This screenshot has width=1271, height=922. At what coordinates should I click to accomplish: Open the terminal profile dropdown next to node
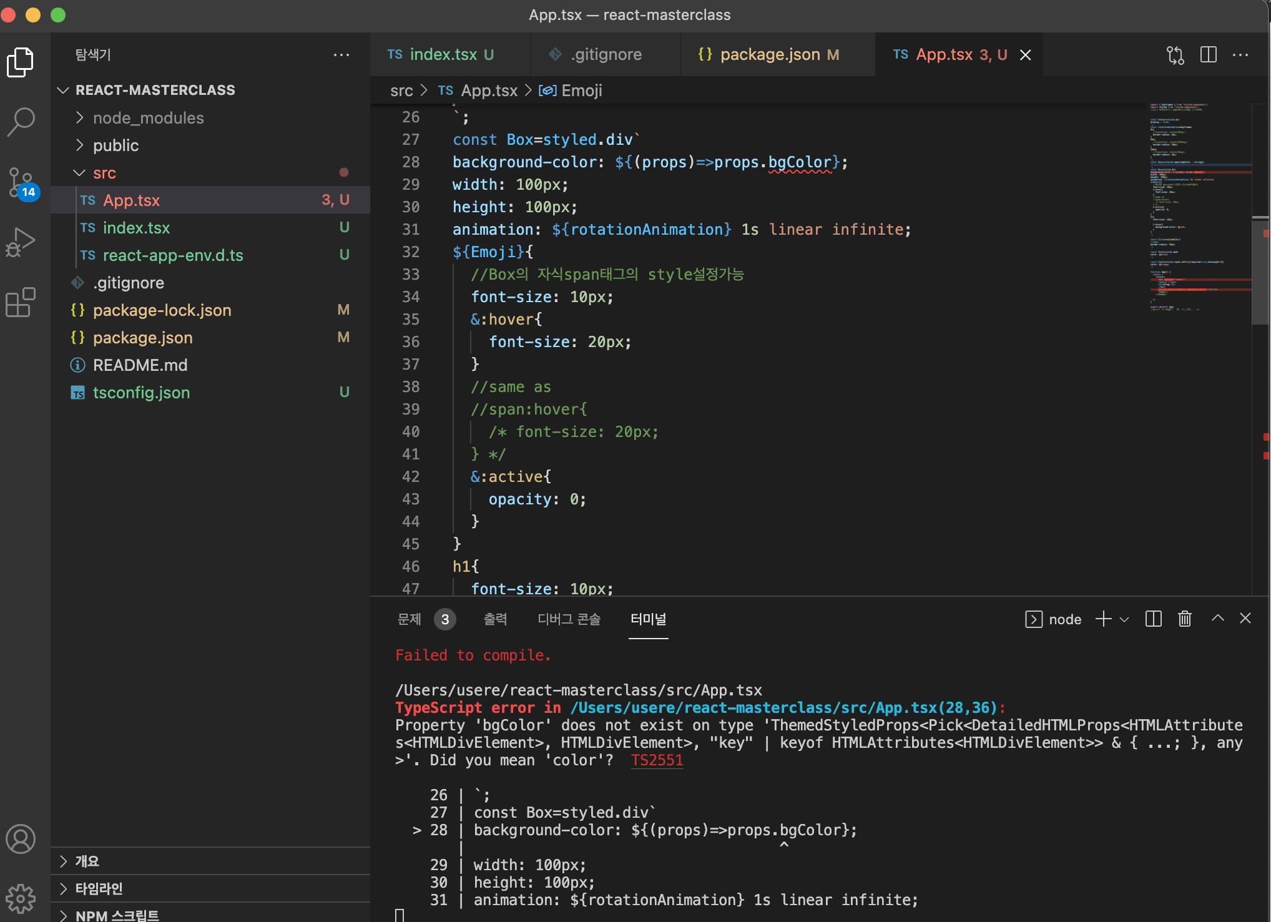[x=1125, y=619]
